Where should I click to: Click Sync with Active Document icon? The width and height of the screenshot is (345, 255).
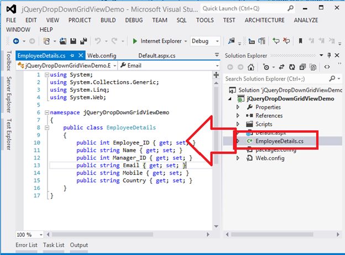click(x=281, y=67)
